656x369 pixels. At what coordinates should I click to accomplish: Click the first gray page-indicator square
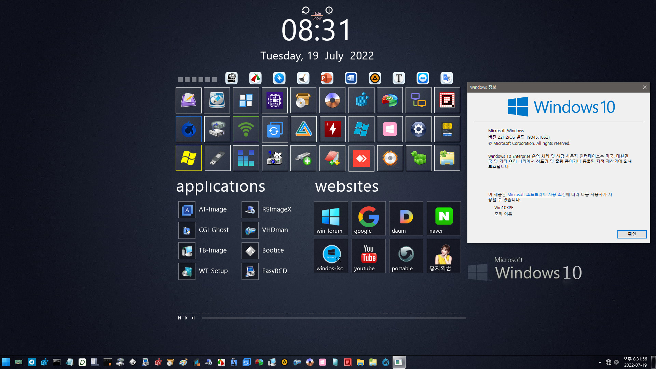(180, 80)
